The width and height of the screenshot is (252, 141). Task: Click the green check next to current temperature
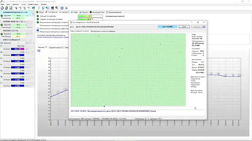[38, 16]
